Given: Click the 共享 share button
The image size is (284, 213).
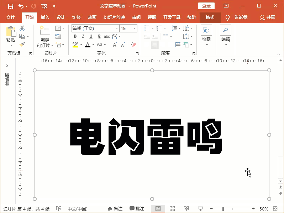Looking at the screenshot, I should [268, 17].
